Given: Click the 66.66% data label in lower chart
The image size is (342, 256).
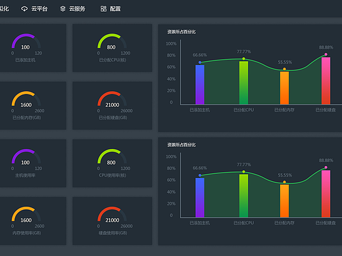Looking at the screenshot, I should (x=200, y=168).
